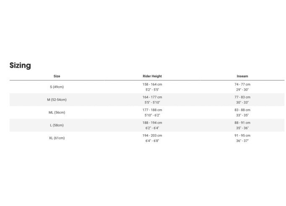Click the Size column header
Image resolution: width=286 pixels, height=206 pixels.
click(57, 76)
